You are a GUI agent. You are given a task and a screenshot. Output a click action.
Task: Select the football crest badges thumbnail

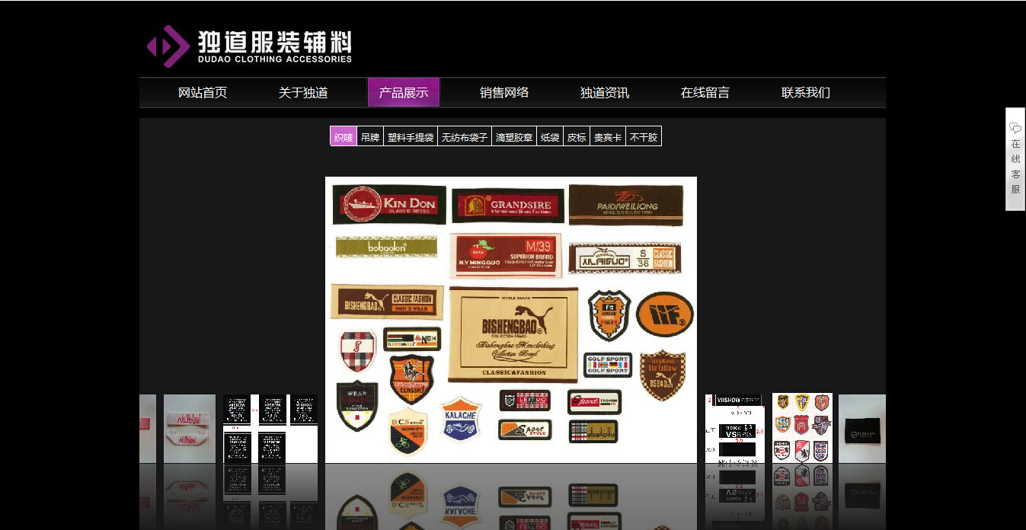pos(802,428)
